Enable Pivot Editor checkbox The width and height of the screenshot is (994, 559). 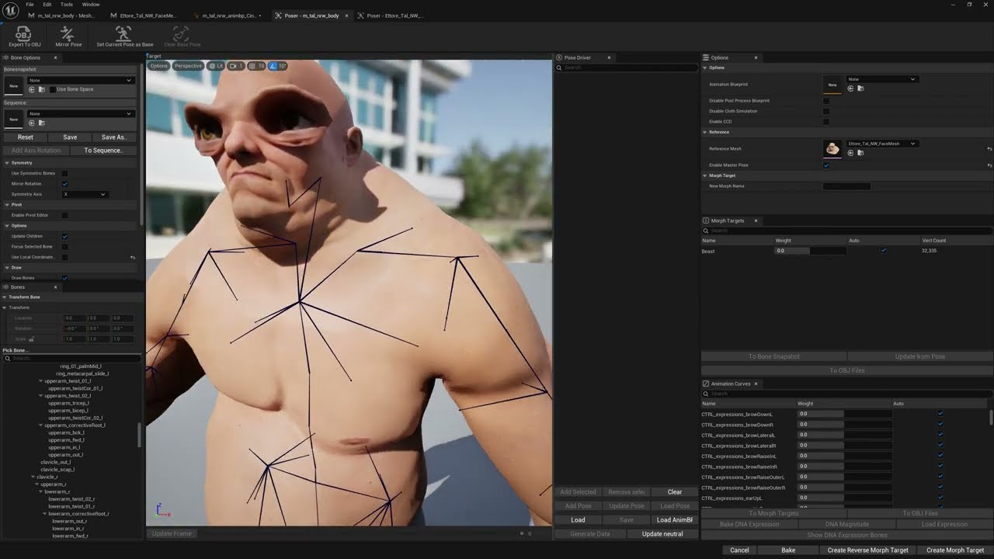point(64,215)
